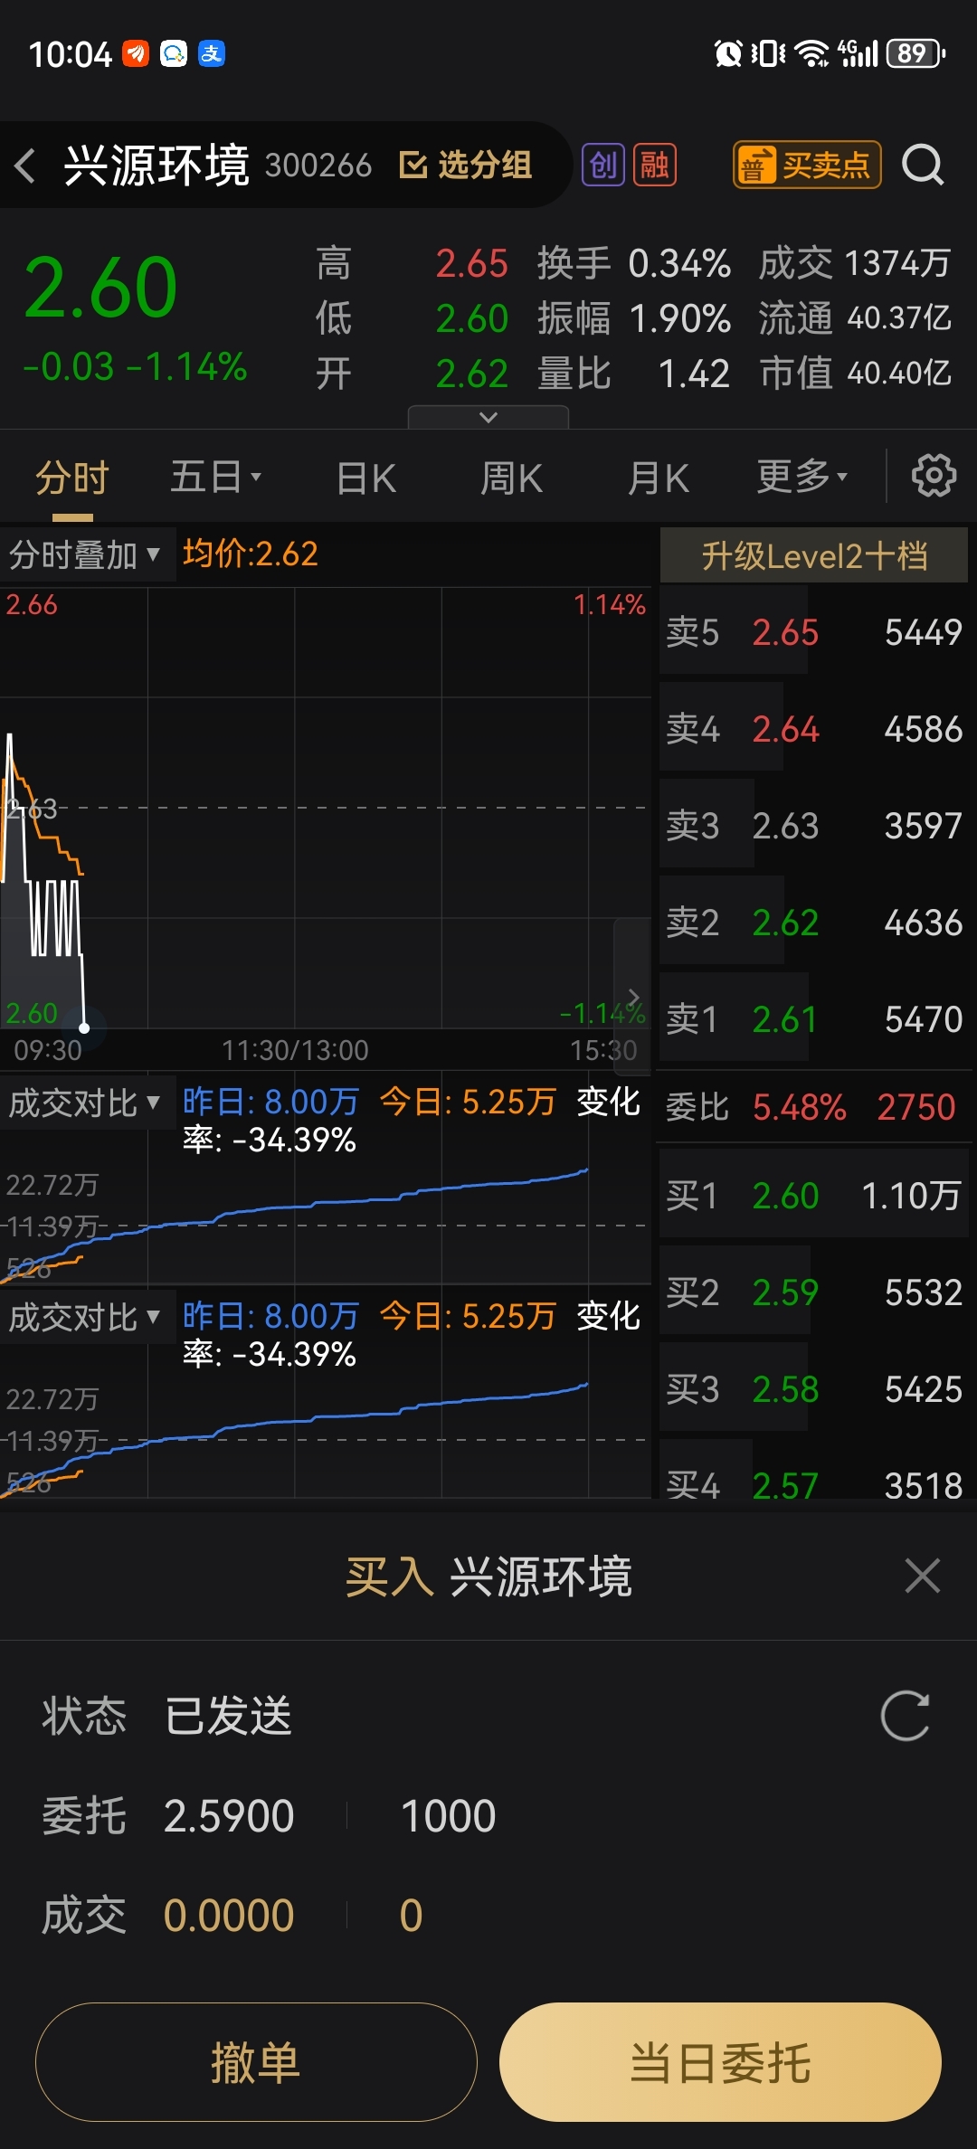Refresh the order status
Image resolution: width=977 pixels, height=2149 pixels.
click(x=906, y=1716)
